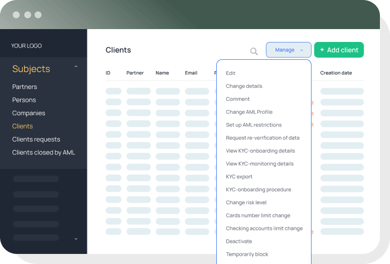
Task: Click the Email column header
Action: coord(191,73)
